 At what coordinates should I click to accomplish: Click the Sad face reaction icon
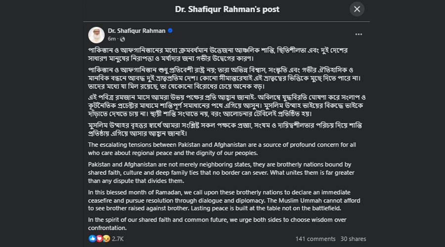click(x=105, y=239)
